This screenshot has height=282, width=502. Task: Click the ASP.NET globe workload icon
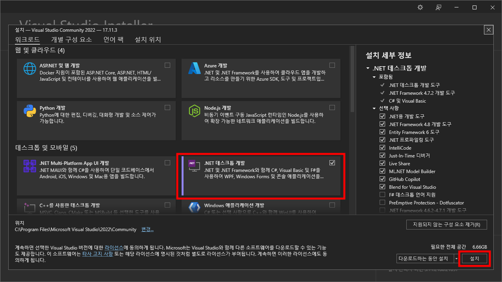(x=30, y=69)
